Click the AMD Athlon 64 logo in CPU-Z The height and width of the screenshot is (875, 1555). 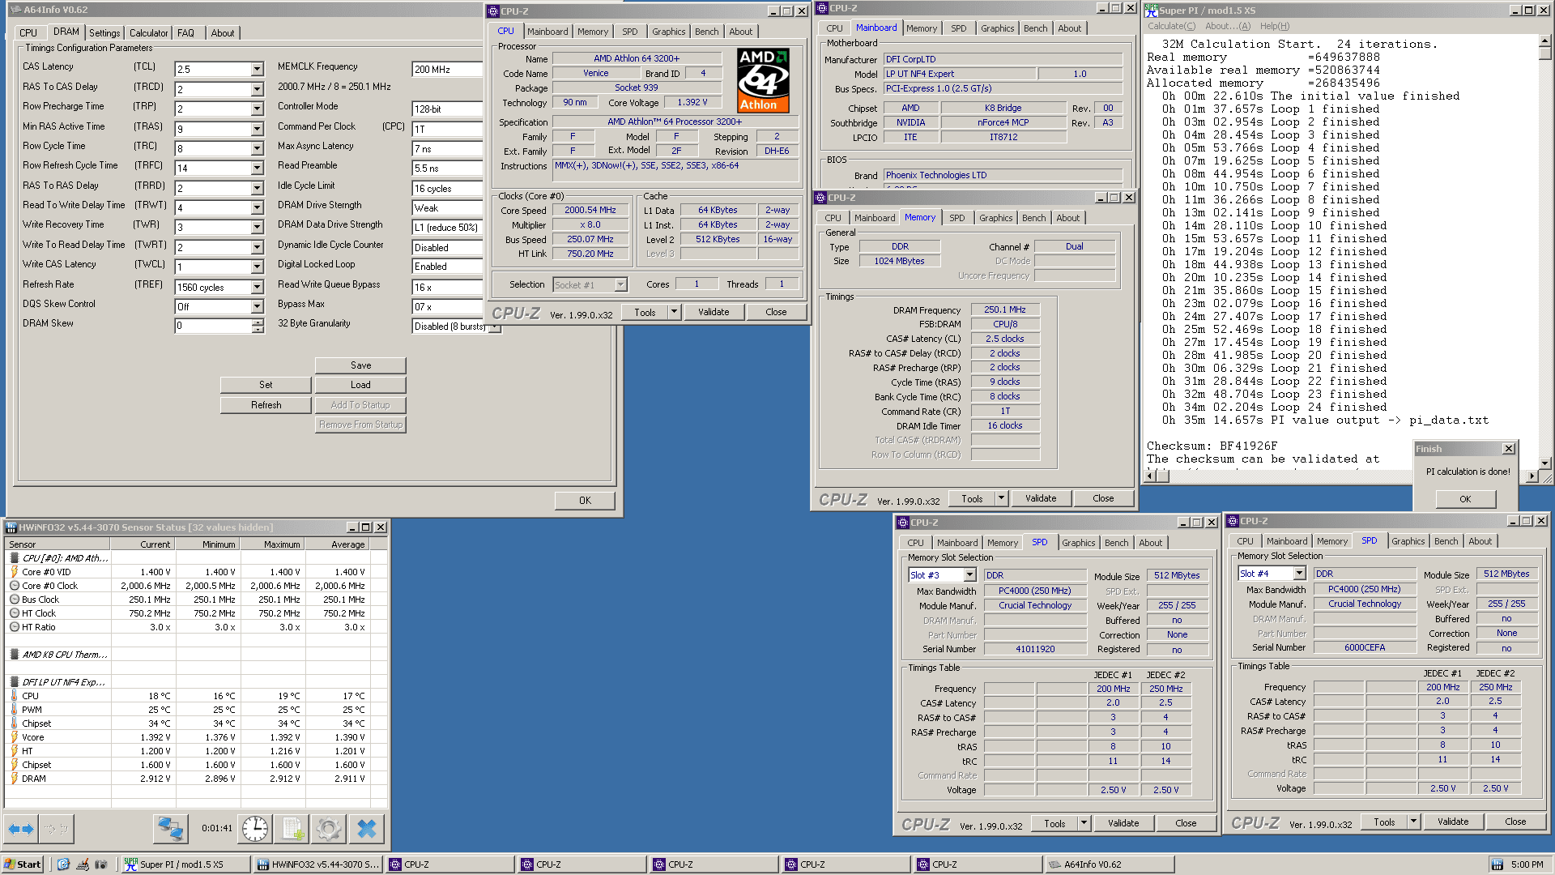pos(763,79)
